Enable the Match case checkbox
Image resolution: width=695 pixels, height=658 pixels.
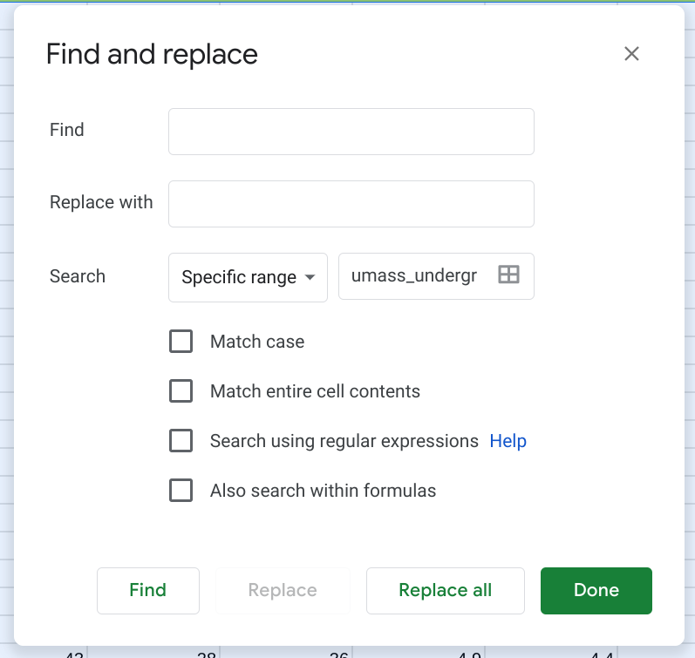[181, 342]
